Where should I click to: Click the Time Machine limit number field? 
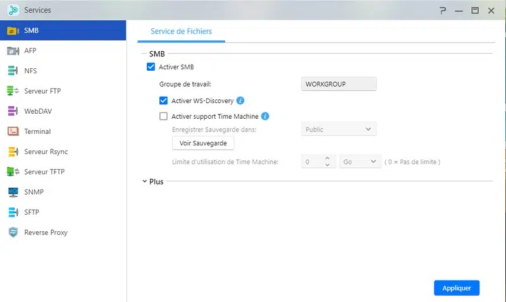(x=319, y=162)
